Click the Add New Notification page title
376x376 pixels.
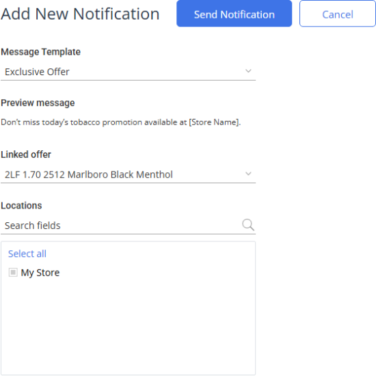pyautogui.click(x=80, y=14)
